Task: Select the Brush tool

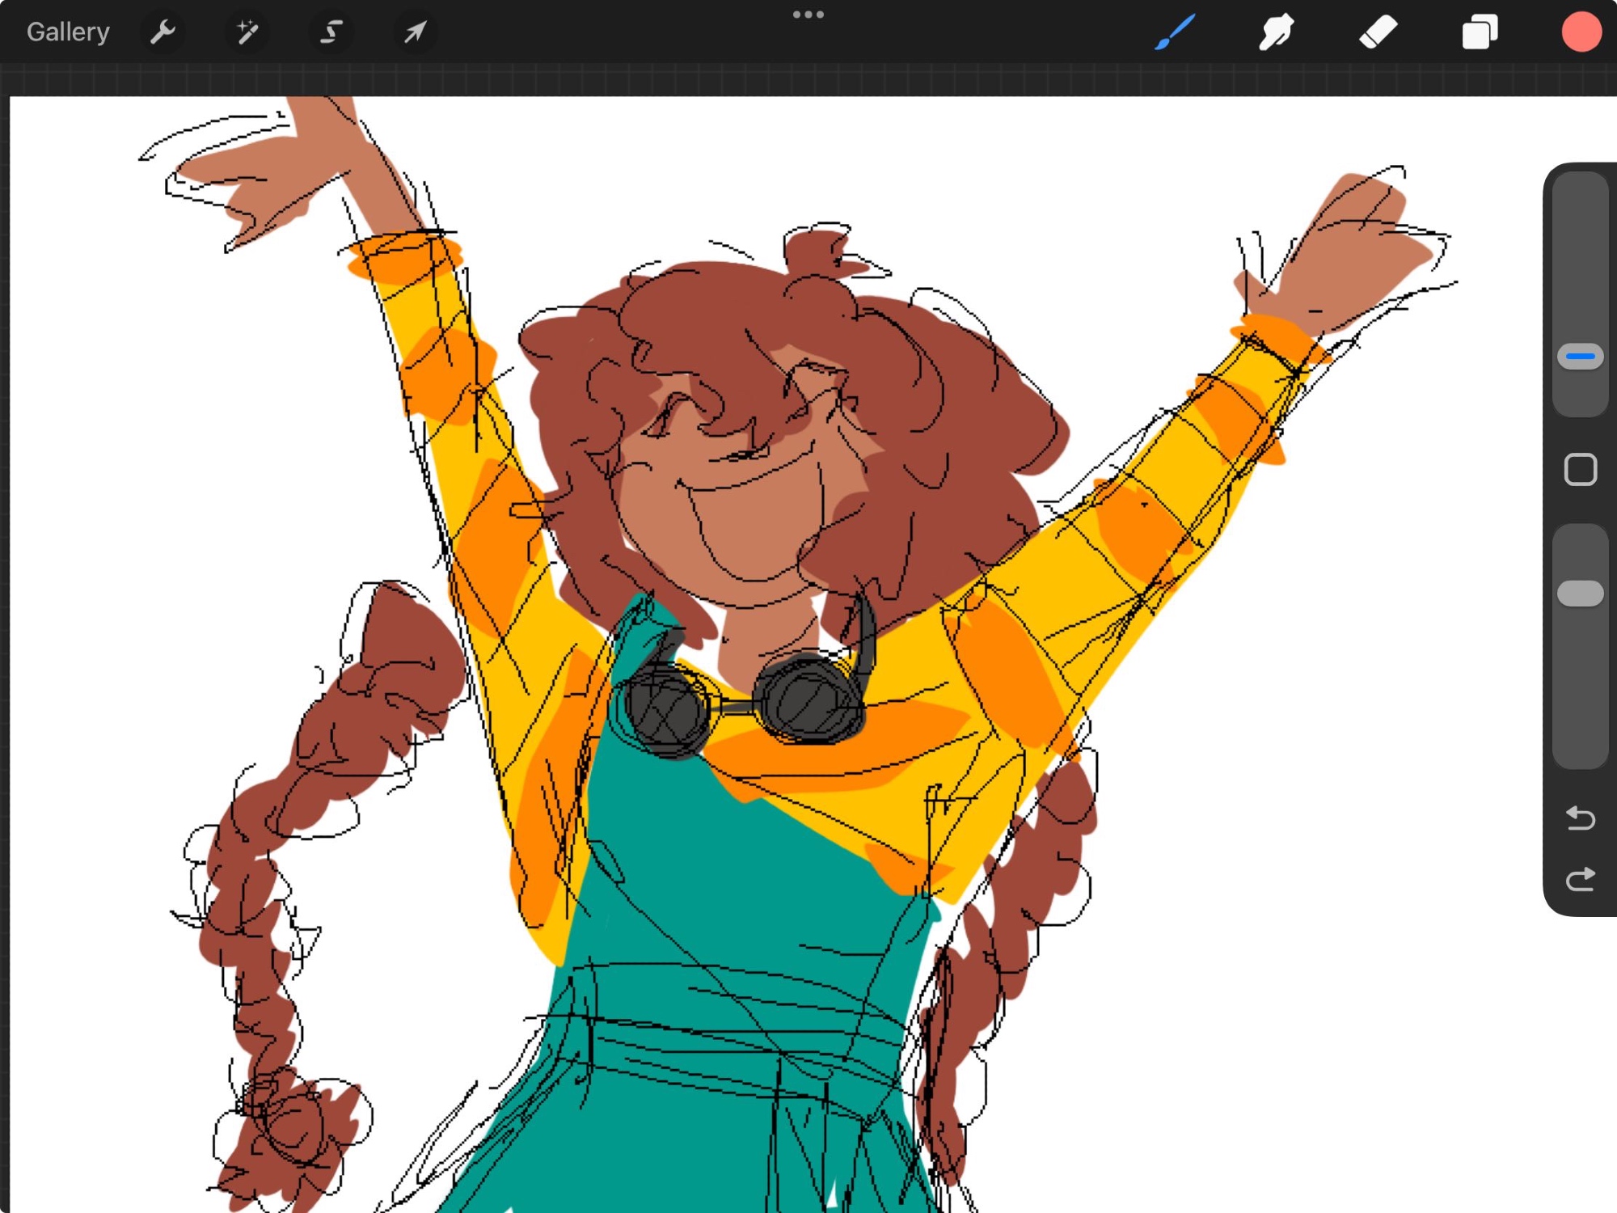Action: tap(1175, 32)
